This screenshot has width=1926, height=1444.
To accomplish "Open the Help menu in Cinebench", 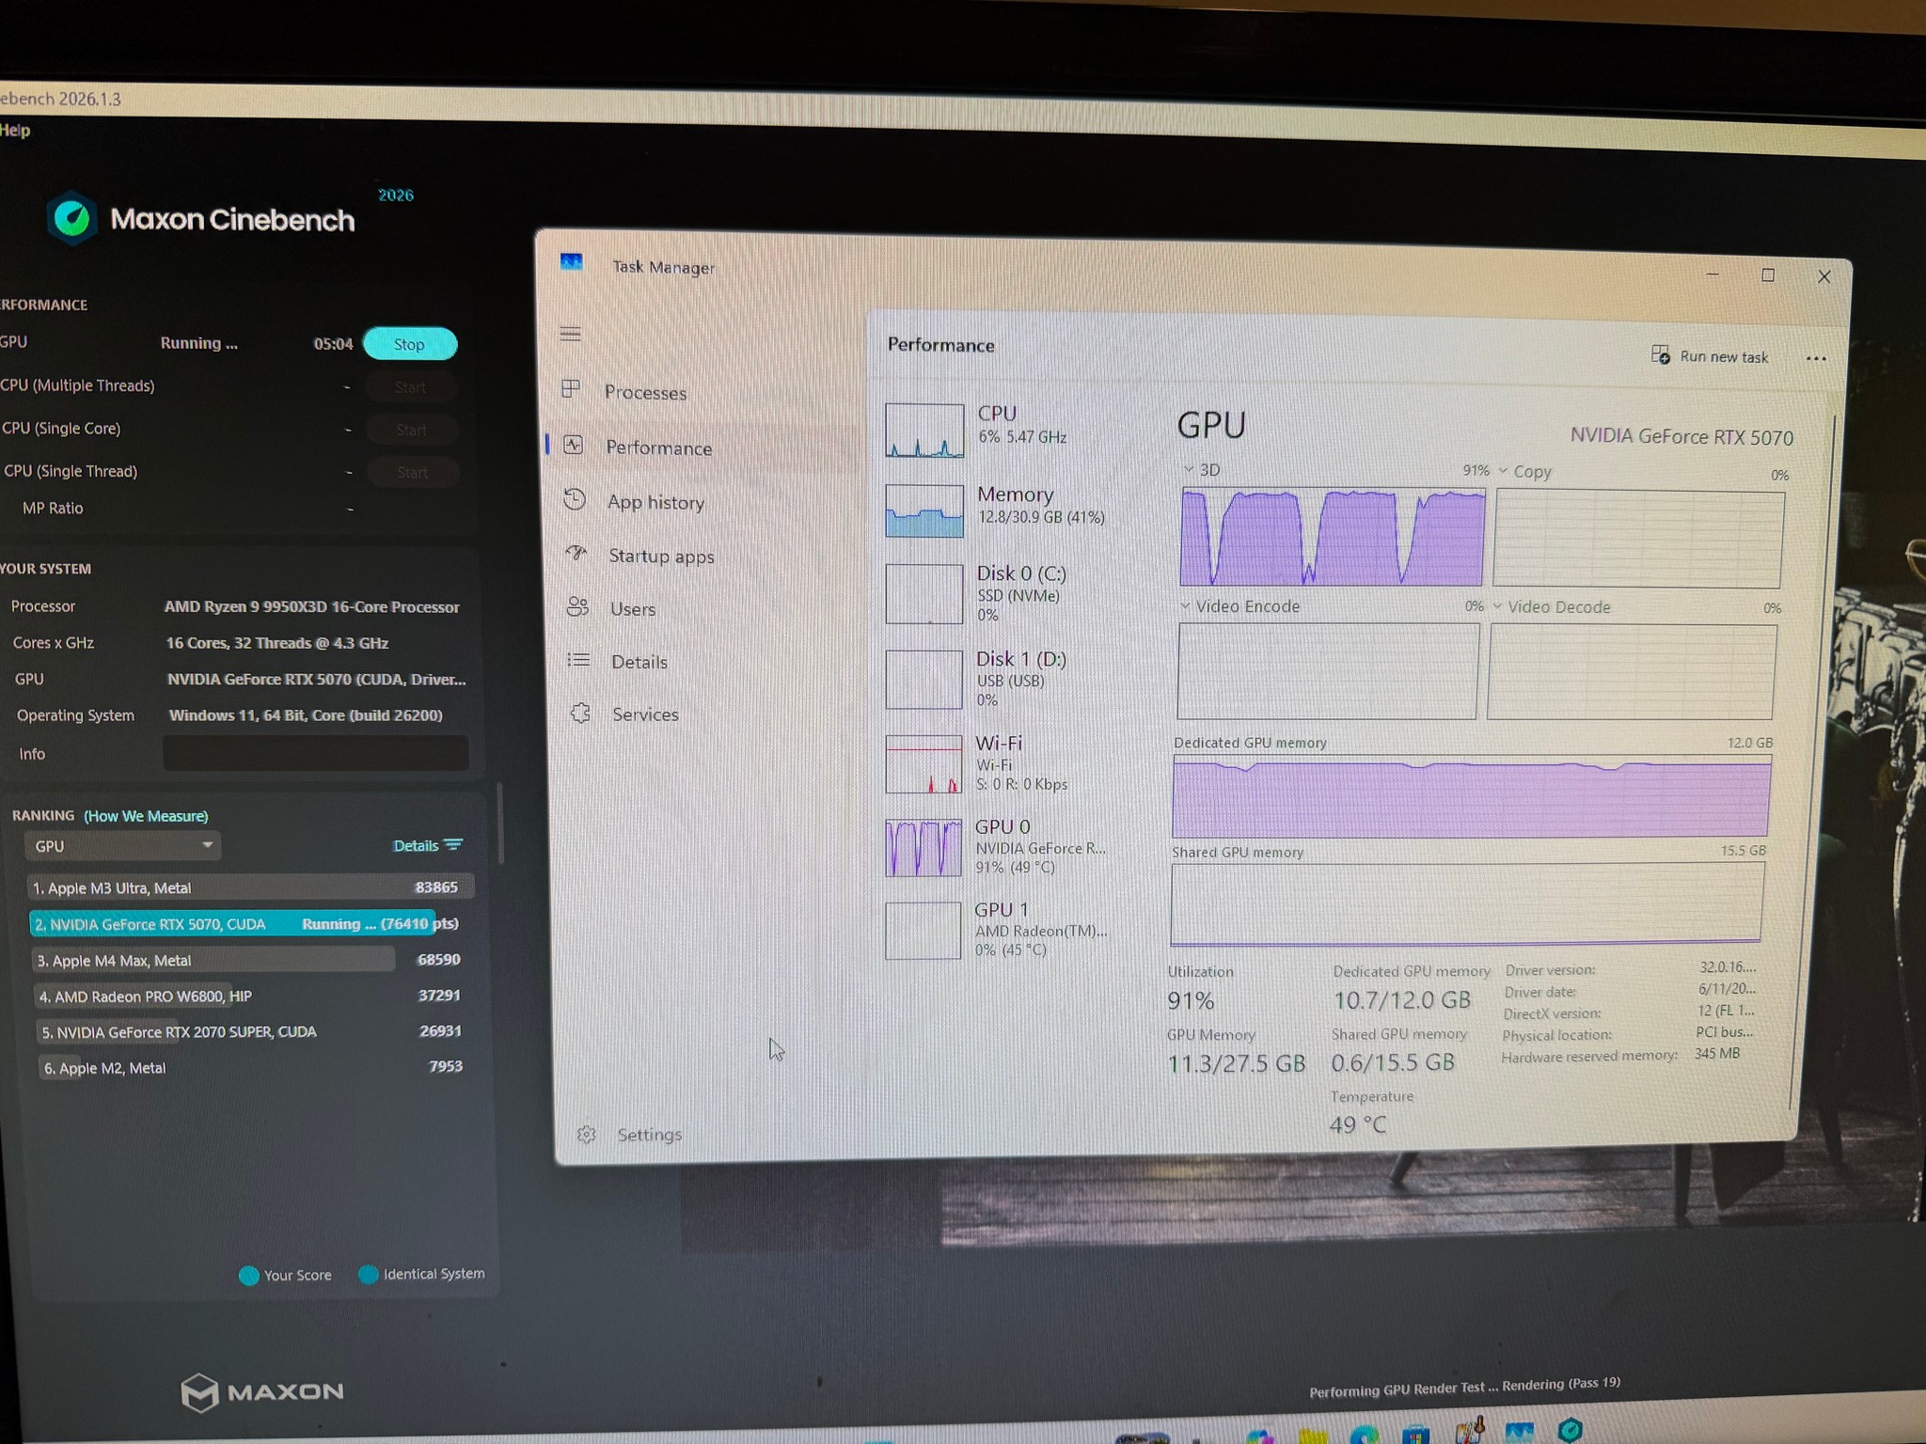I will point(15,131).
